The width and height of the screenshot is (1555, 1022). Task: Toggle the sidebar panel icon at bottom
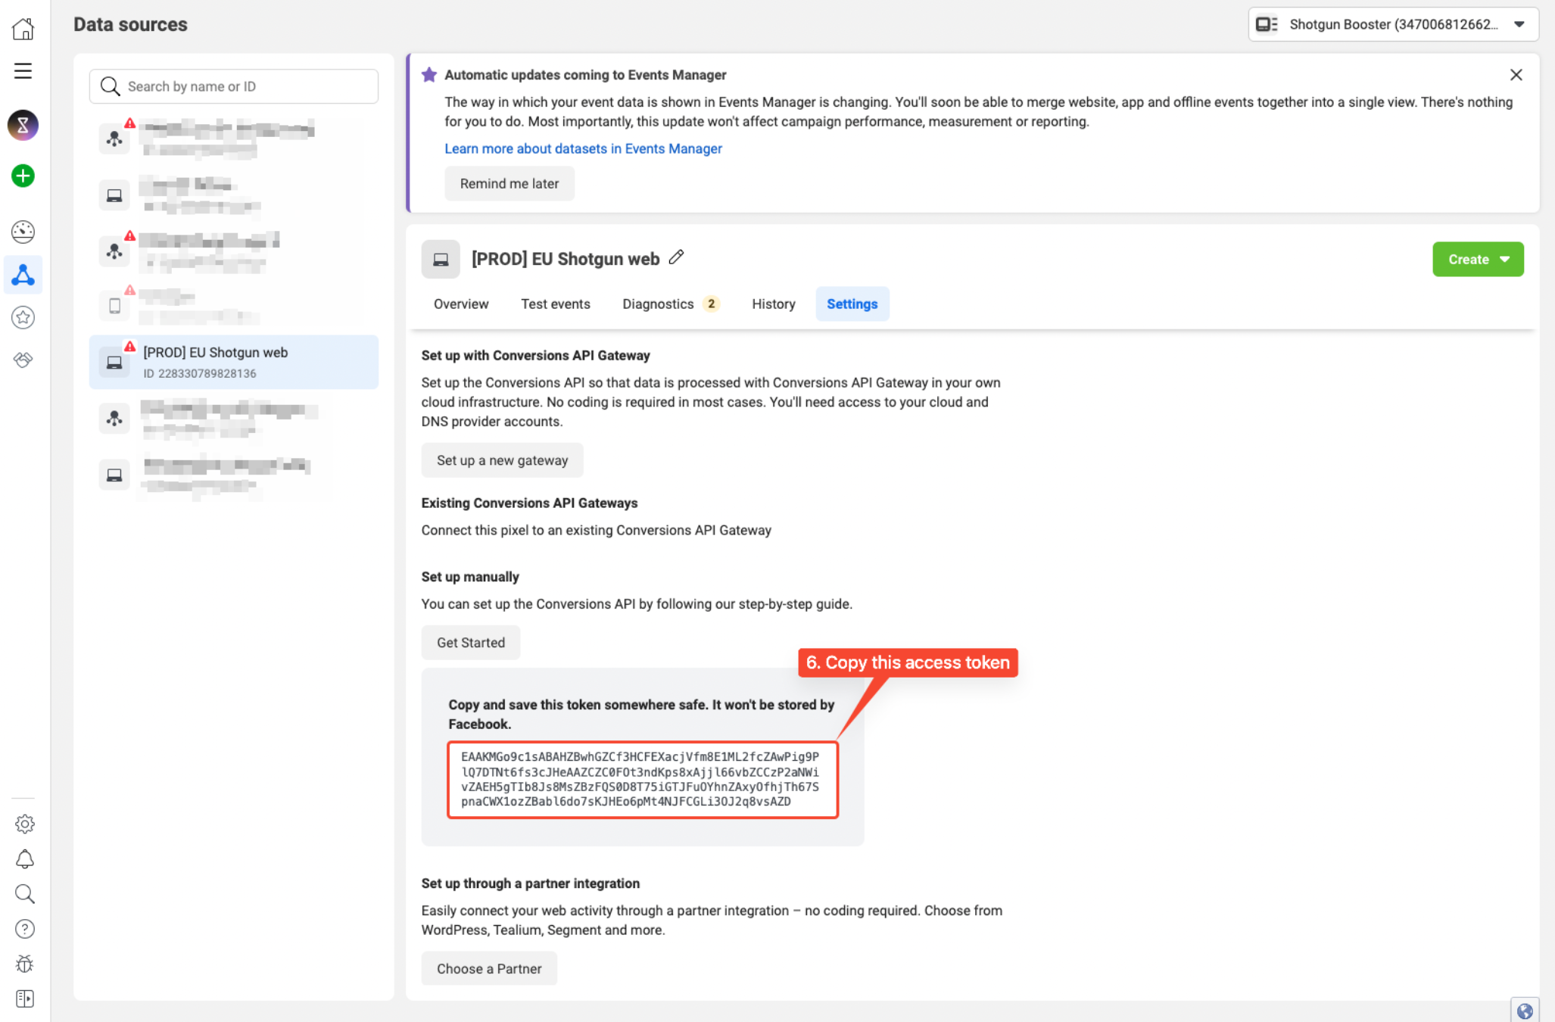[25, 999]
